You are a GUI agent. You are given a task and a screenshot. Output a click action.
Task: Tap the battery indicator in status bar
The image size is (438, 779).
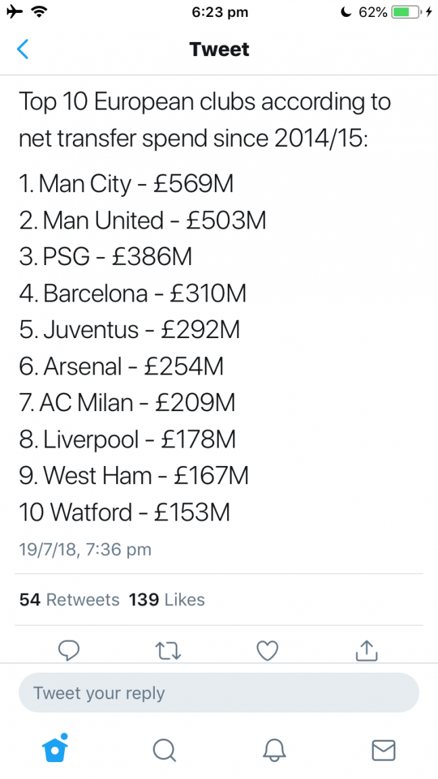click(407, 12)
